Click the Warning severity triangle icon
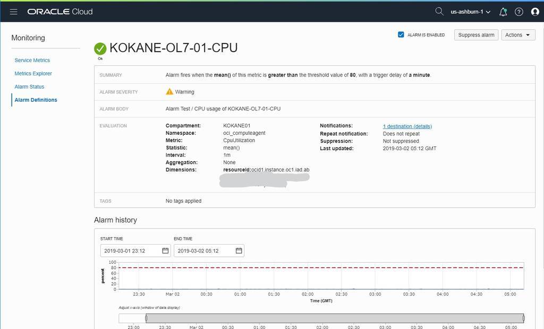 [169, 91]
